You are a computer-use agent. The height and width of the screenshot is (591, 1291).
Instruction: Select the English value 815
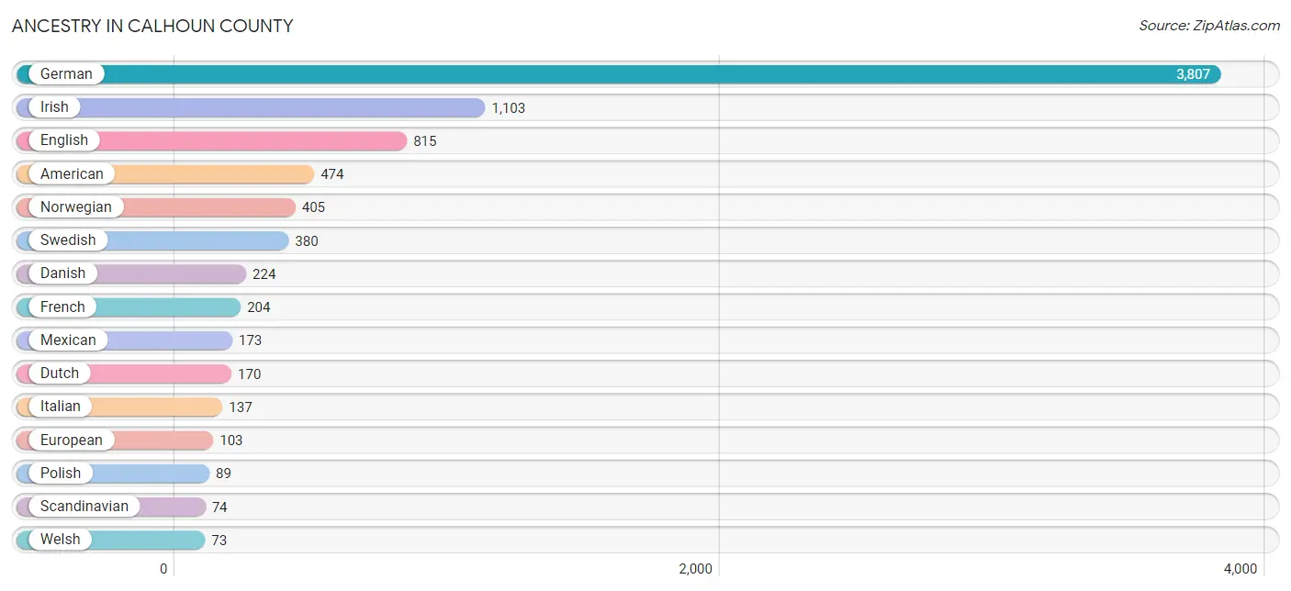[x=425, y=141]
